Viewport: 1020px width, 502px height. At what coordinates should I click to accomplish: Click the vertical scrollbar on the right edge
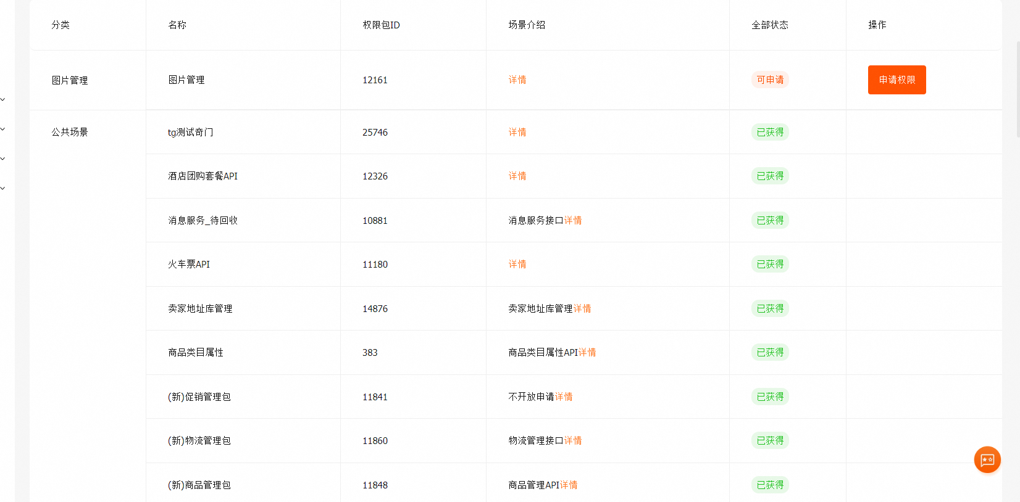(1018, 86)
